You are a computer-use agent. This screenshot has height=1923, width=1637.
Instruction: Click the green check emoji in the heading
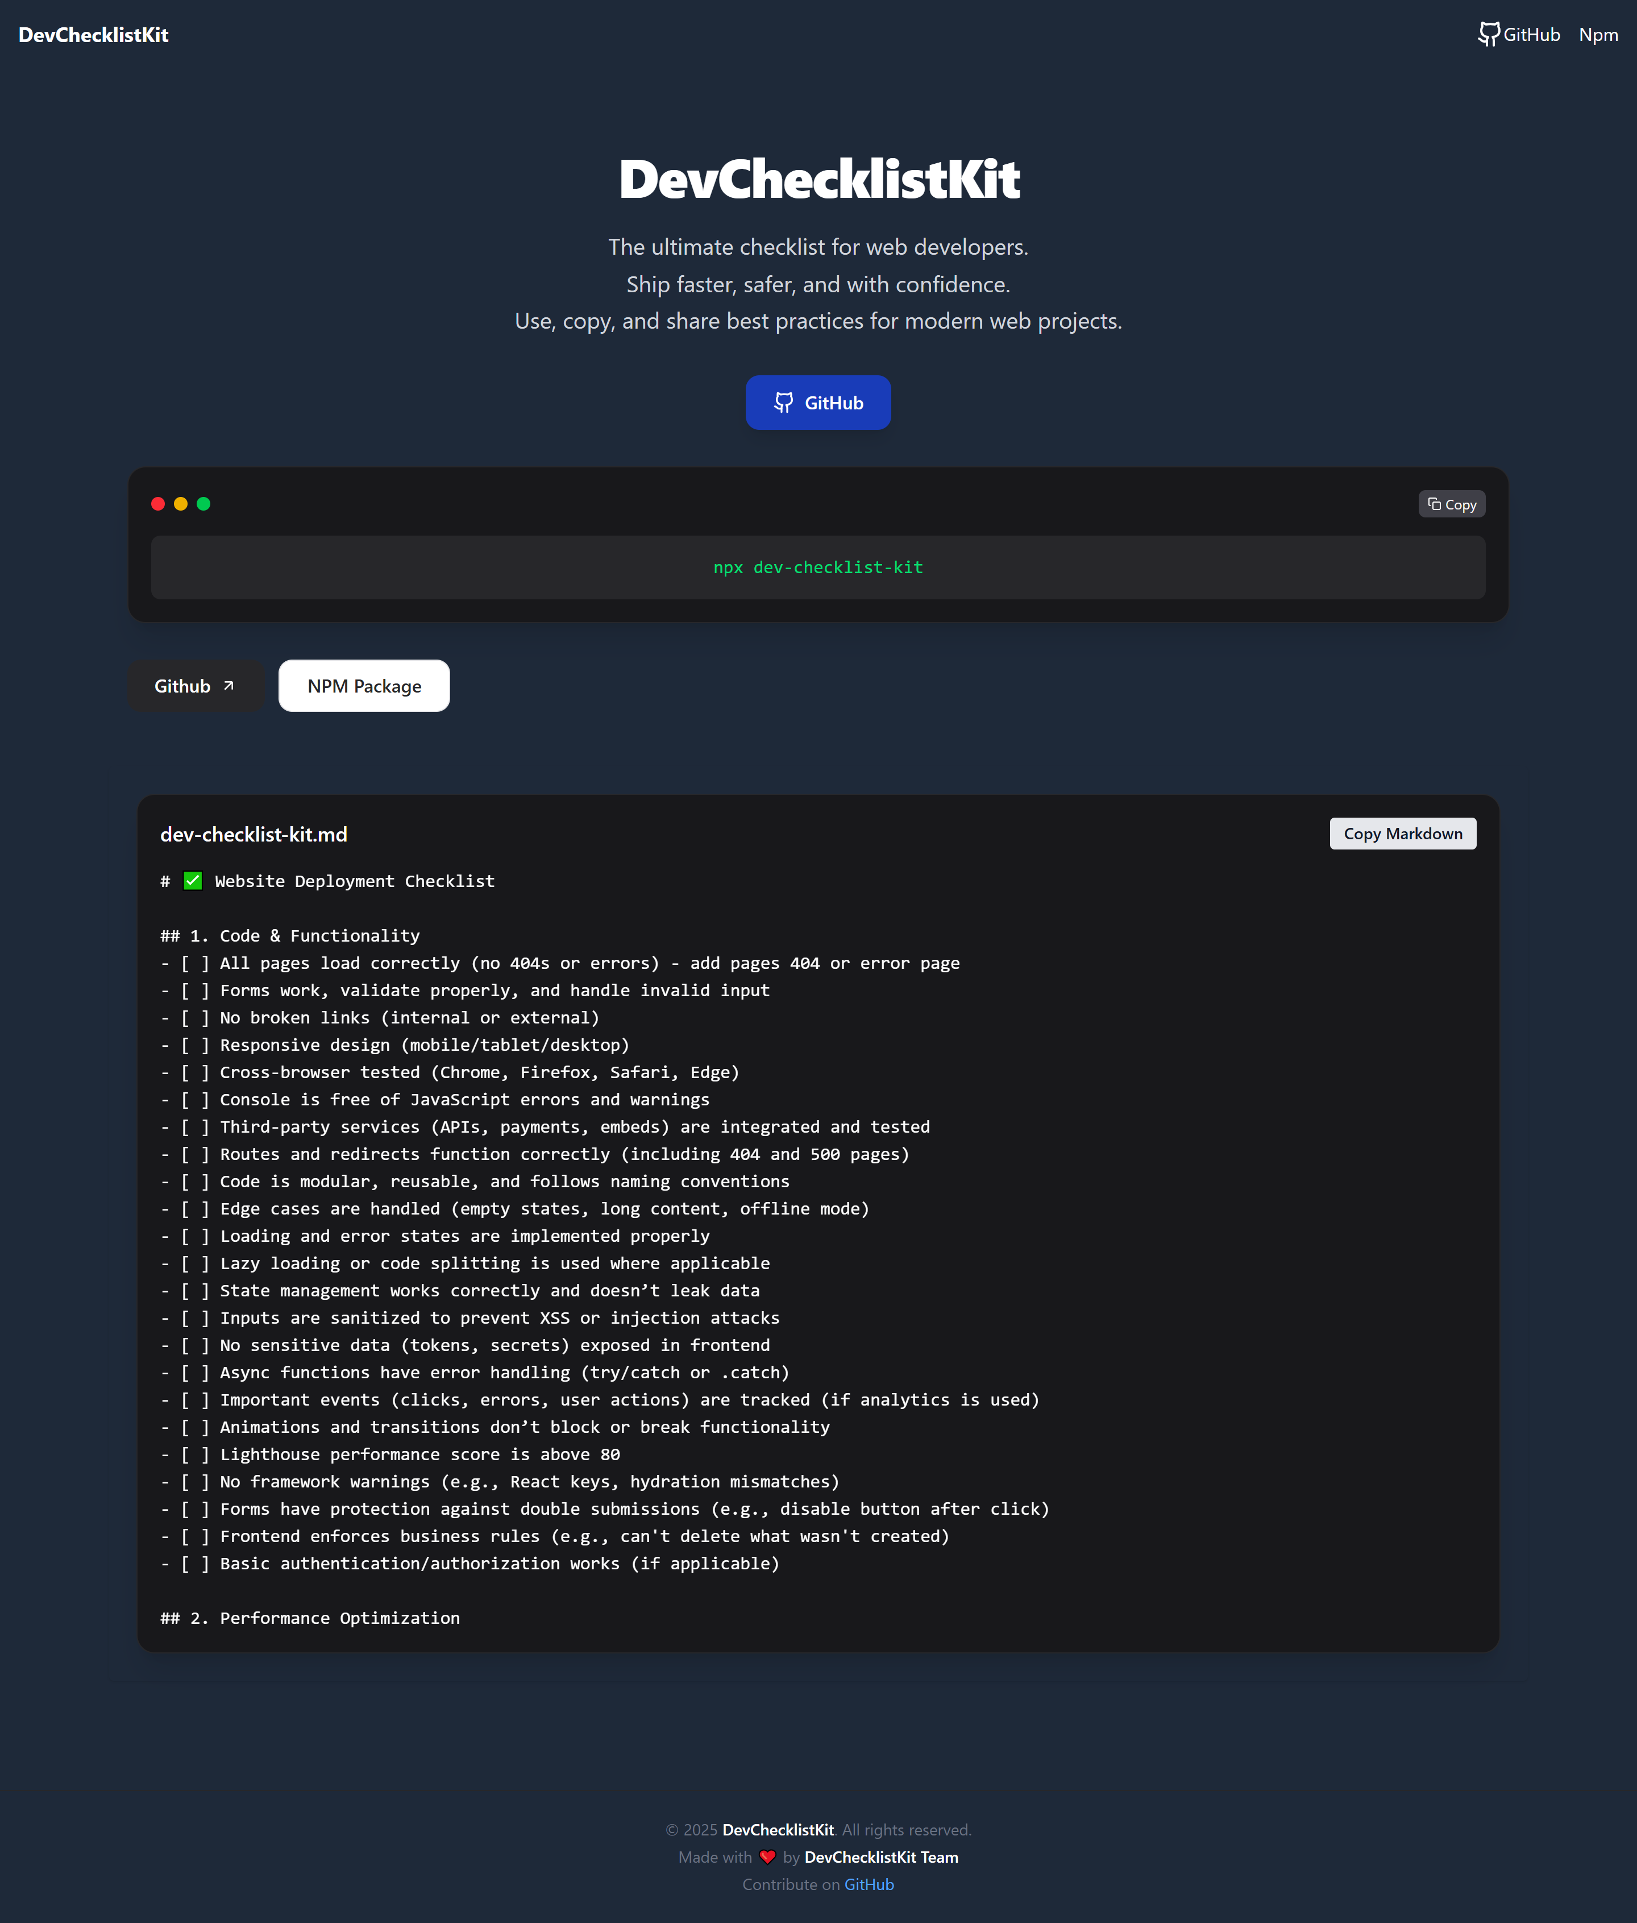click(193, 881)
